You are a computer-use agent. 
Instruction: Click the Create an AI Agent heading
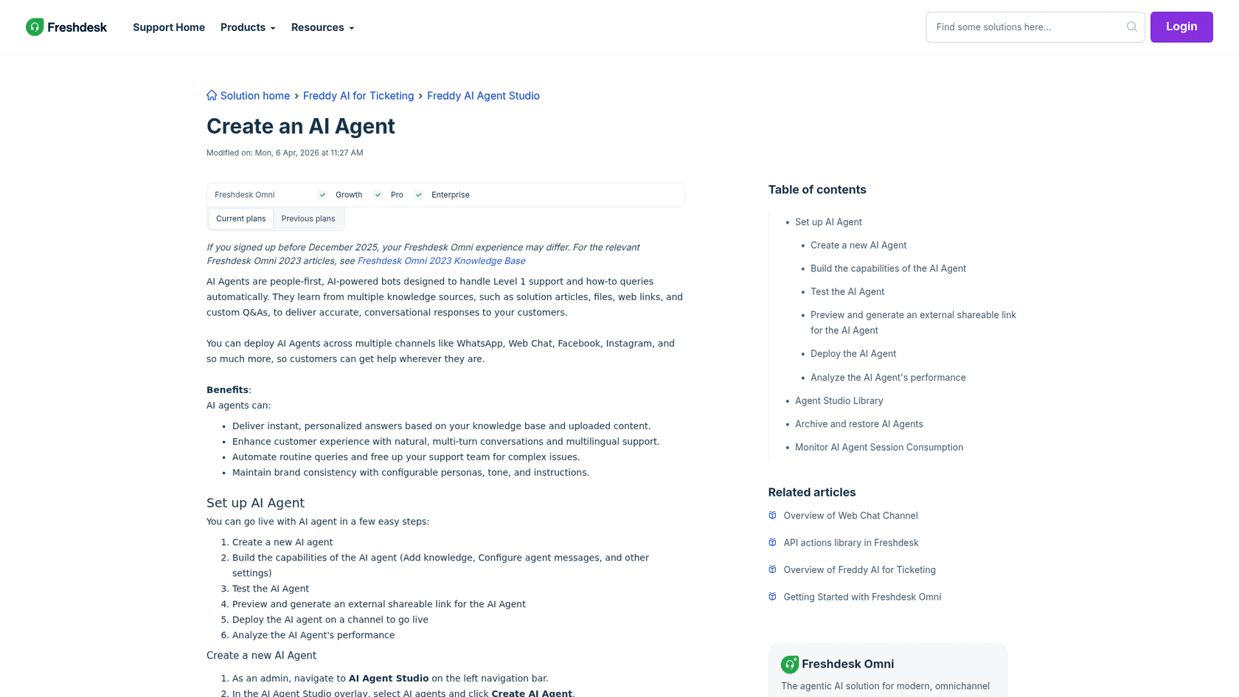(x=301, y=126)
